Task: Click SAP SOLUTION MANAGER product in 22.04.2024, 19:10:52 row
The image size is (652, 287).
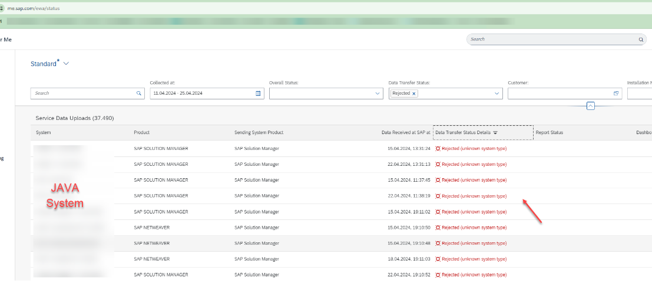Action: pos(161,275)
